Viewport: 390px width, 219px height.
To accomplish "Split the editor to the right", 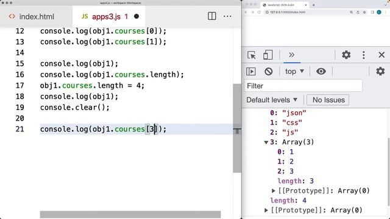I will [x=211, y=16].
